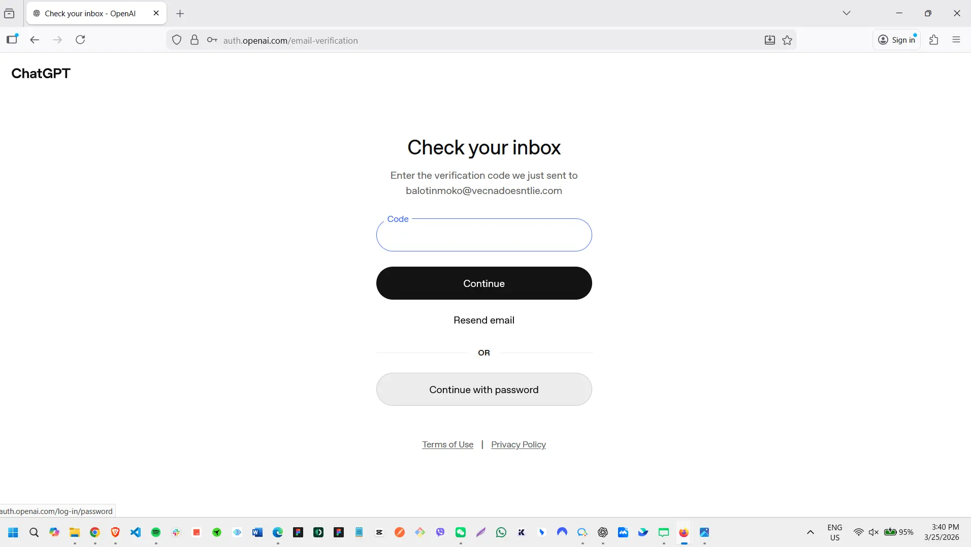Focus the Code input field

coord(484,235)
